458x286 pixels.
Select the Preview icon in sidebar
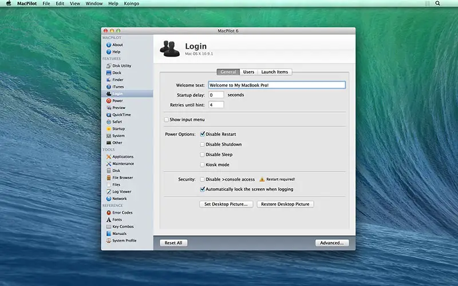109,108
